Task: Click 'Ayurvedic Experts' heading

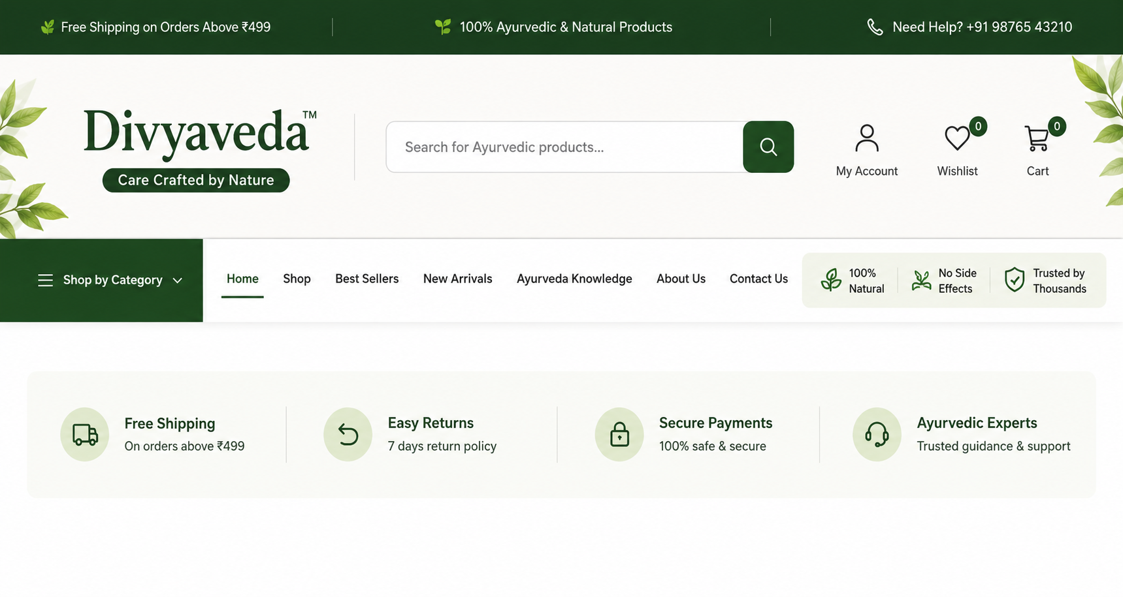Action: coord(977,423)
